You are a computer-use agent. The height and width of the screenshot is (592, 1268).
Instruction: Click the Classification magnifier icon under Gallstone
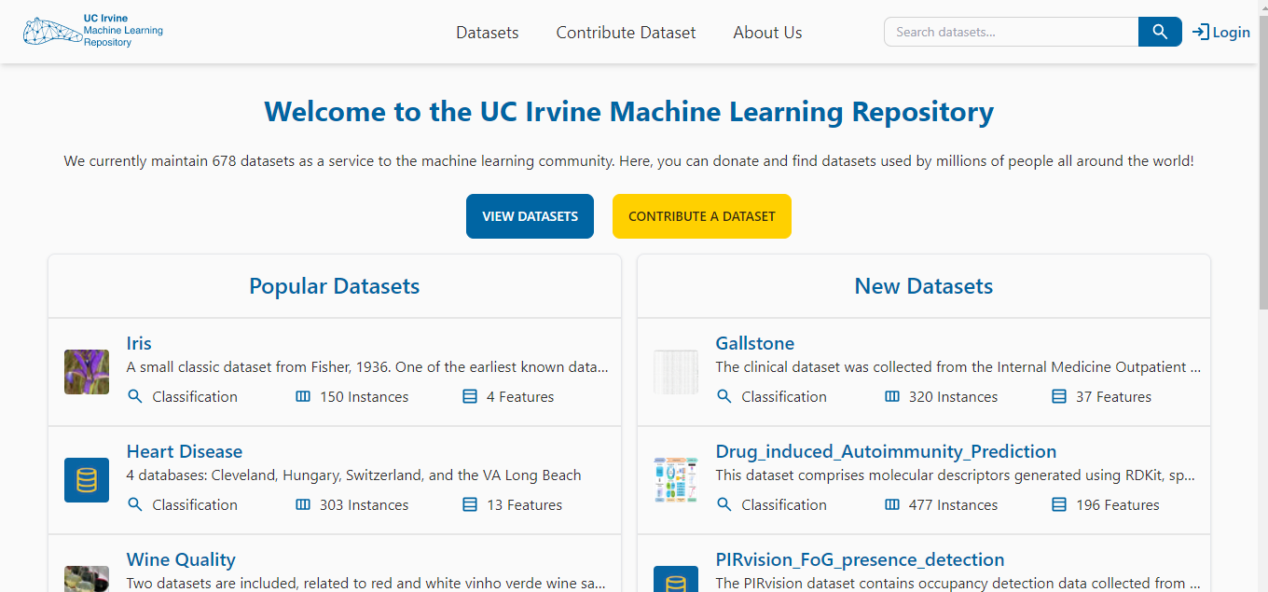click(724, 396)
